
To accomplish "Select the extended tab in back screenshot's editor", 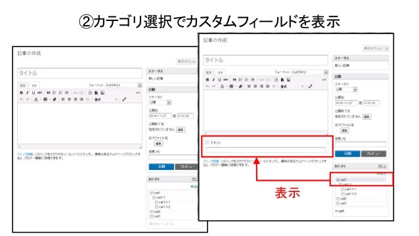I will tap(34, 86).
